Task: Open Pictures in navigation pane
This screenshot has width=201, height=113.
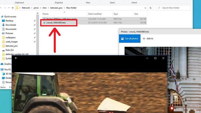Action: point(9,33)
